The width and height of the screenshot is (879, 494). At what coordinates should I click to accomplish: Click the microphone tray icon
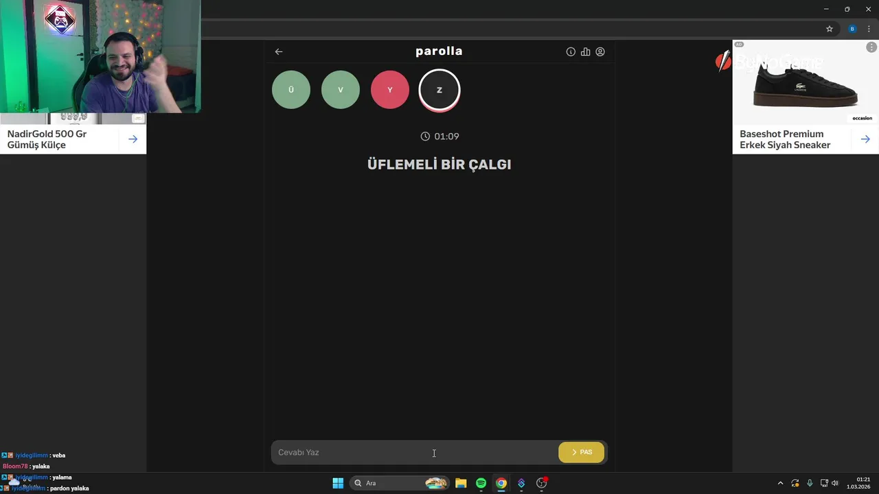click(810, 483)
